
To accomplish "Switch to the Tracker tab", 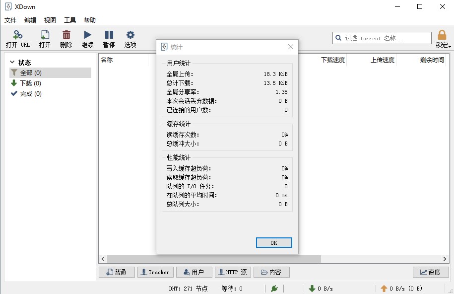I will (x=155, y=272).
